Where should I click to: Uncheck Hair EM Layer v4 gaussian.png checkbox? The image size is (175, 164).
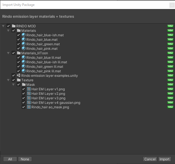(24, 102)
